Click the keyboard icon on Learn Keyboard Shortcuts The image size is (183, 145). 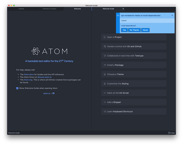(x=105, y=111)
